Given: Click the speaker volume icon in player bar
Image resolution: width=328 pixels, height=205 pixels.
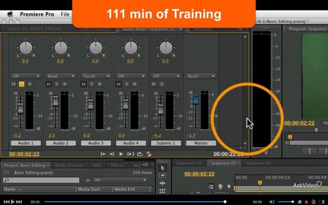Looking at the screenshot, I should 272,202.
